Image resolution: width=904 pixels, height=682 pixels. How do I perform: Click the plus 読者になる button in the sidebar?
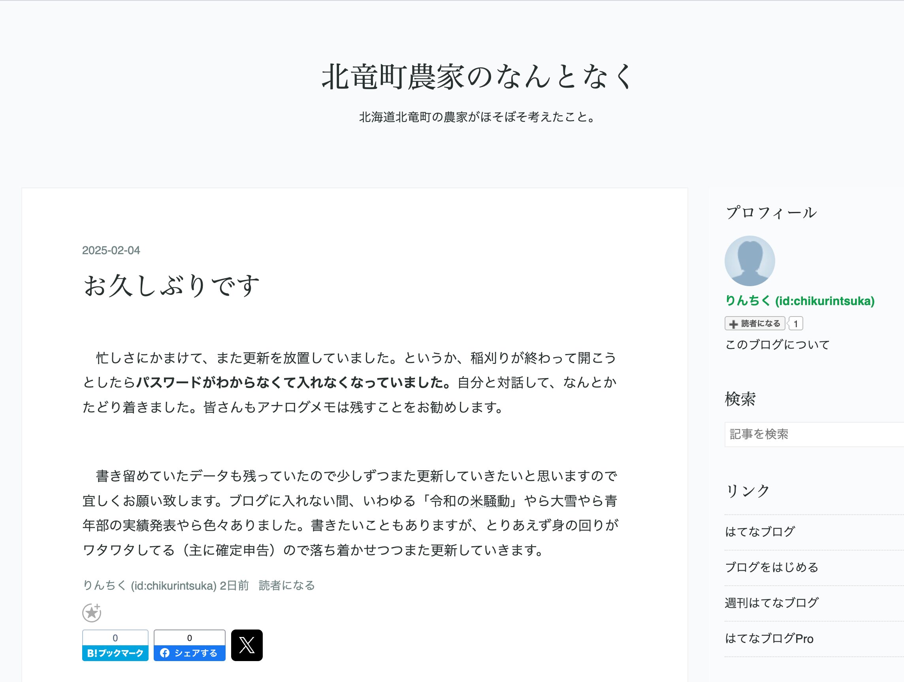754,324
